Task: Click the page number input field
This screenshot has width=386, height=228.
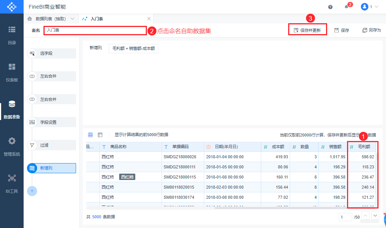Action: click(x=346, y=217)
